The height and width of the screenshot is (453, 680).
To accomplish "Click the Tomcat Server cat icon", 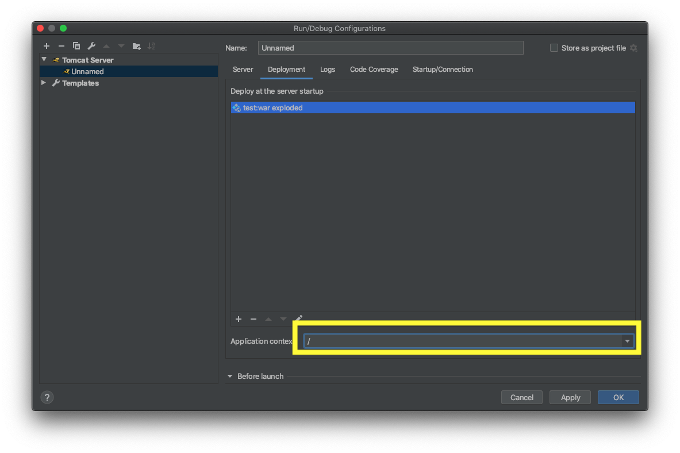I will (x=56, y=60).
